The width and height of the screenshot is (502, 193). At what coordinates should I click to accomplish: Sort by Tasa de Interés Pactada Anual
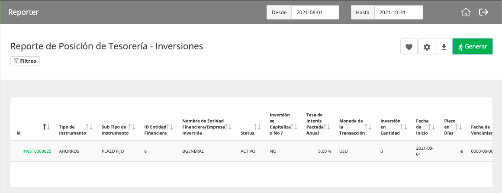(327, 127)
